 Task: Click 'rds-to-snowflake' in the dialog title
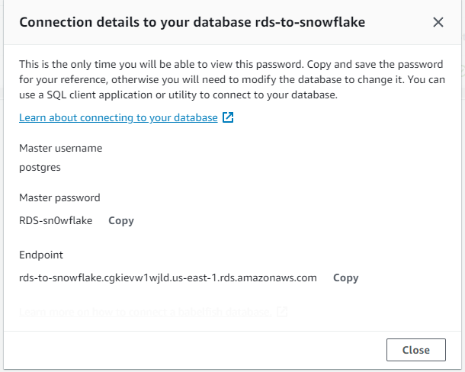(x=310, y=22)
